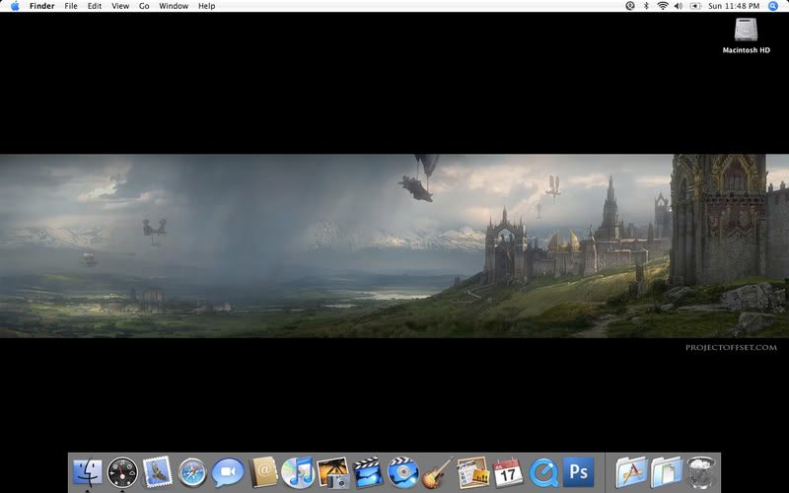Open the Help menu
Viewport: 789px width, 493px height.
click(x=206, y=6)
